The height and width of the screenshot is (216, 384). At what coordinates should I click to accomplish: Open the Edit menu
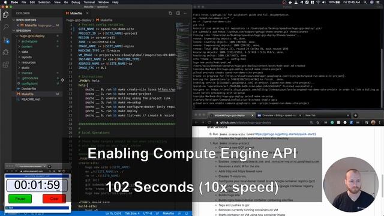tap(32, 2)
